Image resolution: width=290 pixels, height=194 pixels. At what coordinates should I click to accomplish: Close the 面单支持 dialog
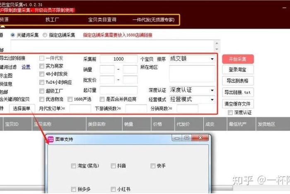click(x=200, y=137)
